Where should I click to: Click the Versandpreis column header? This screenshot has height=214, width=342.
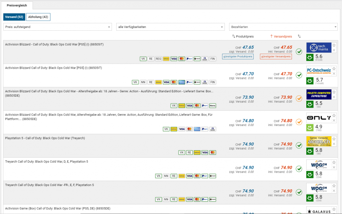281,36
